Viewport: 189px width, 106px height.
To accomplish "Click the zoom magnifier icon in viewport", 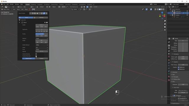I will click(x=165, y=21).
